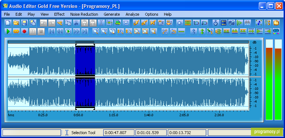Jump to the start of the track
This screenshot has width=285, height=138.
point(52,31)
